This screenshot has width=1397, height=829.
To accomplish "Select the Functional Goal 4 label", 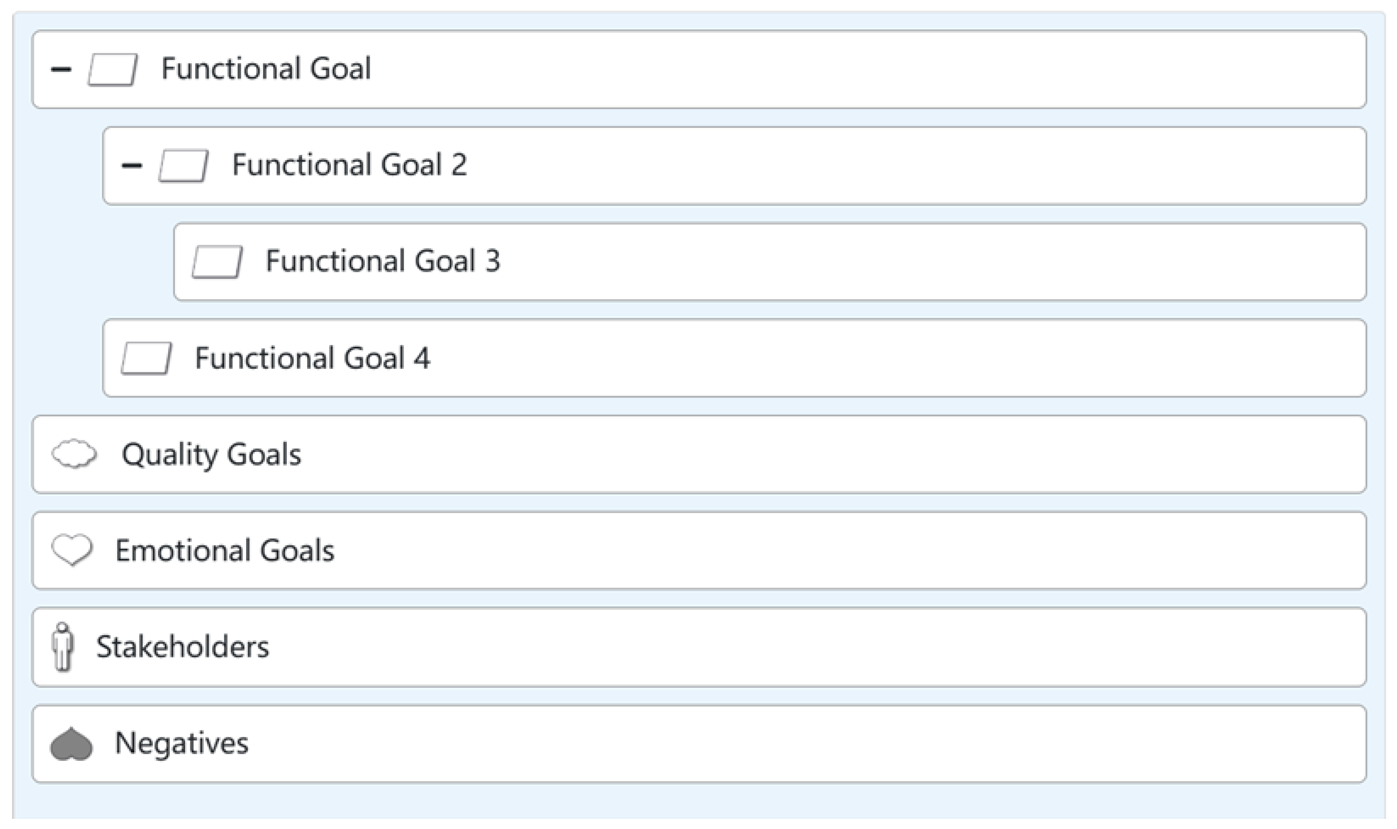I will (312, 358).
